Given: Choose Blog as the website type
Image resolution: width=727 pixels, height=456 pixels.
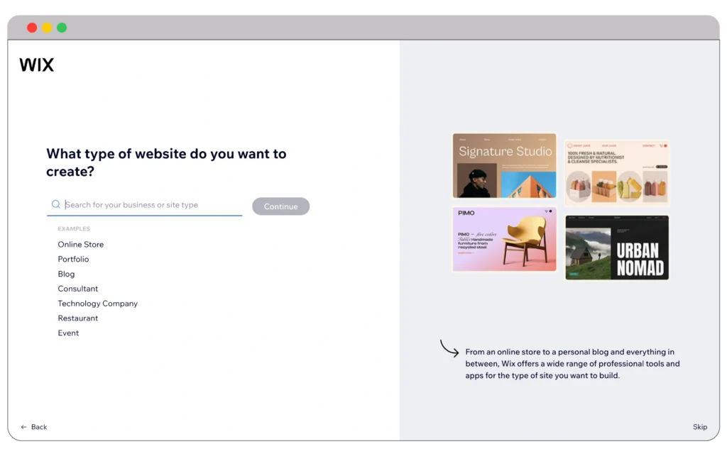Looking at the screenshot, I should (x=66, y=274).
